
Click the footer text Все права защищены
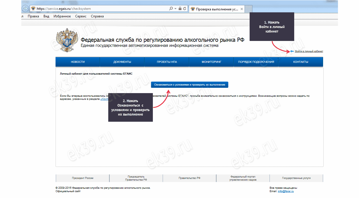[x=283, y=188]
